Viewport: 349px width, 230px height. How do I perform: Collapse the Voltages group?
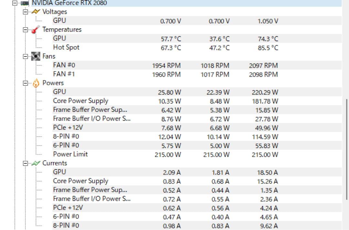[26, 12]
